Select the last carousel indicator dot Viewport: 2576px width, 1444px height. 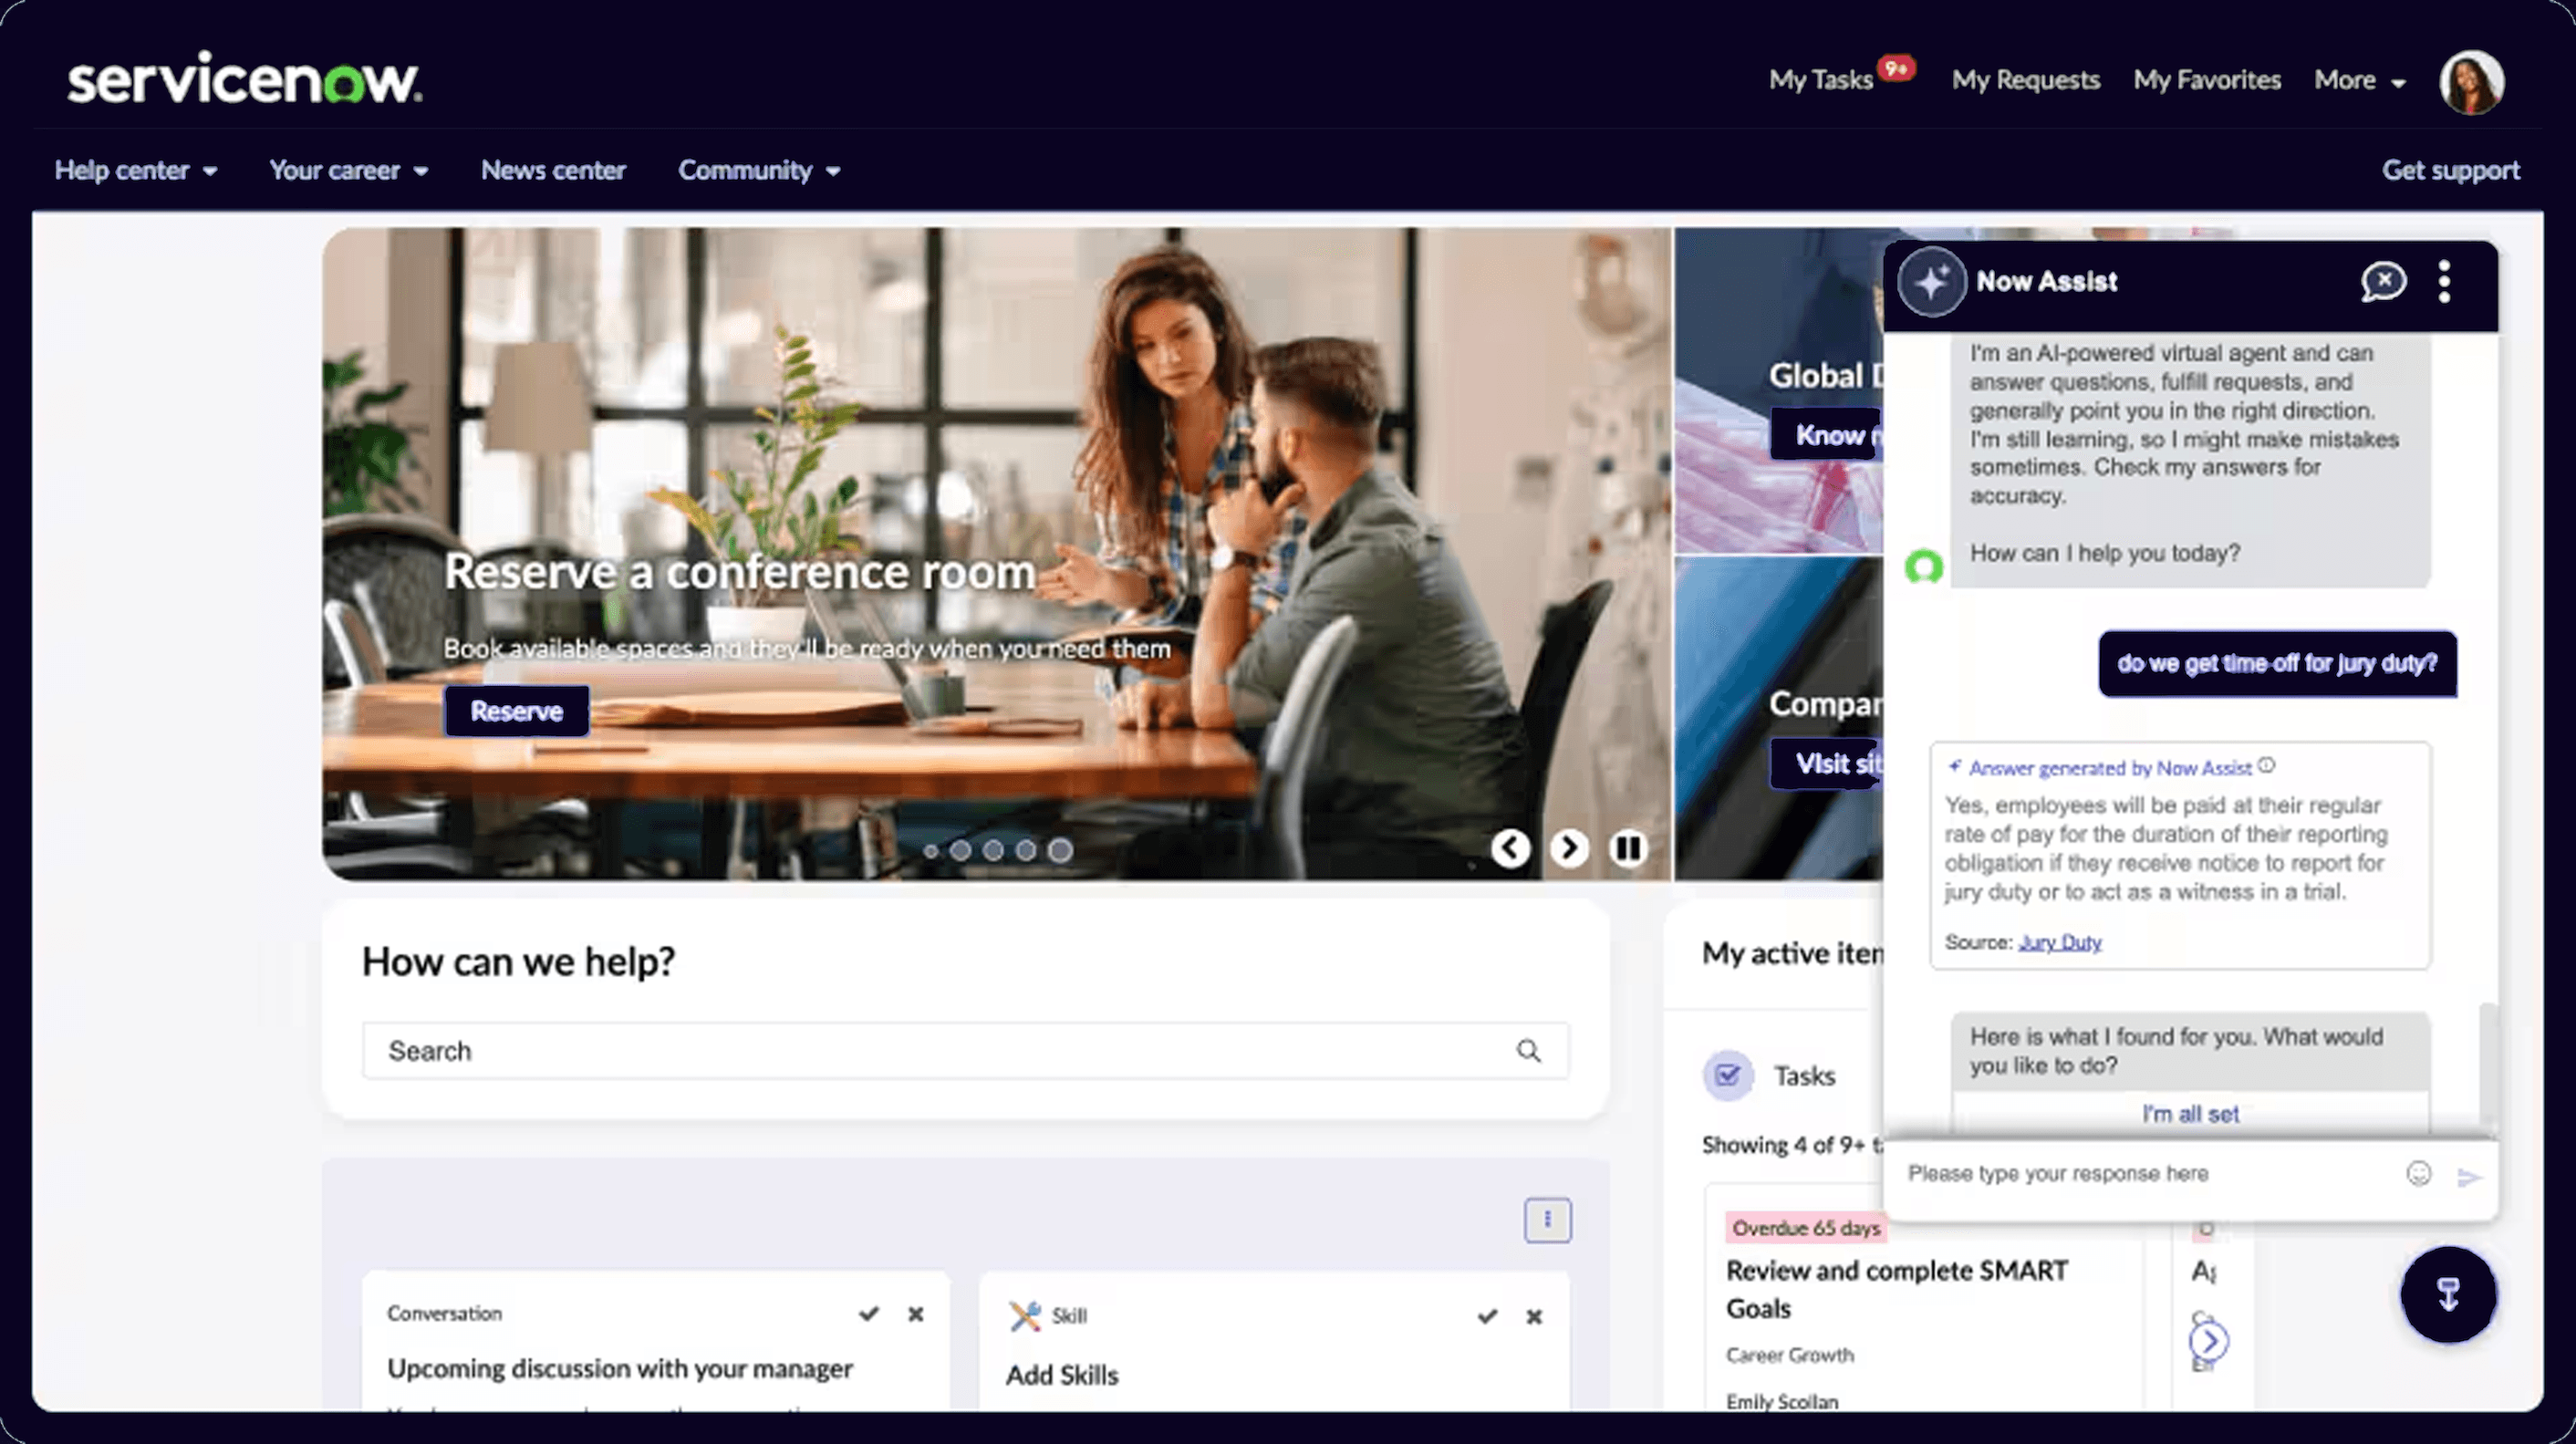pyautogui.click(x=1060, y=850)
